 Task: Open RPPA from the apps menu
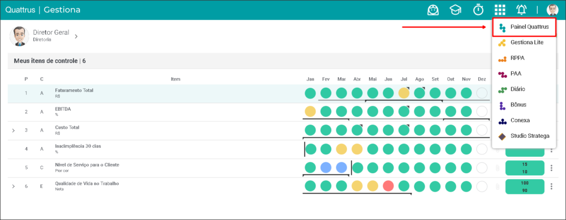click(x=524, y=58)
